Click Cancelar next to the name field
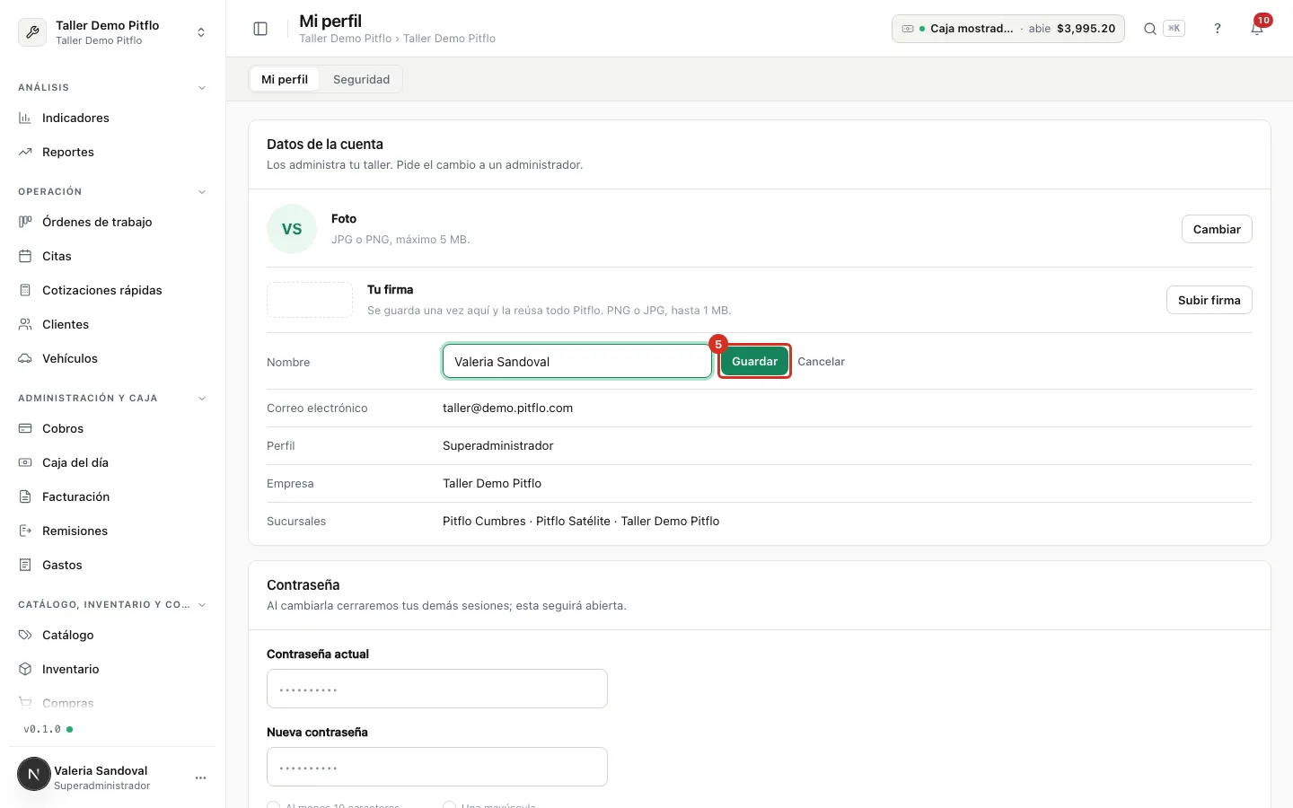1293x808 pixels. point(821,361)
